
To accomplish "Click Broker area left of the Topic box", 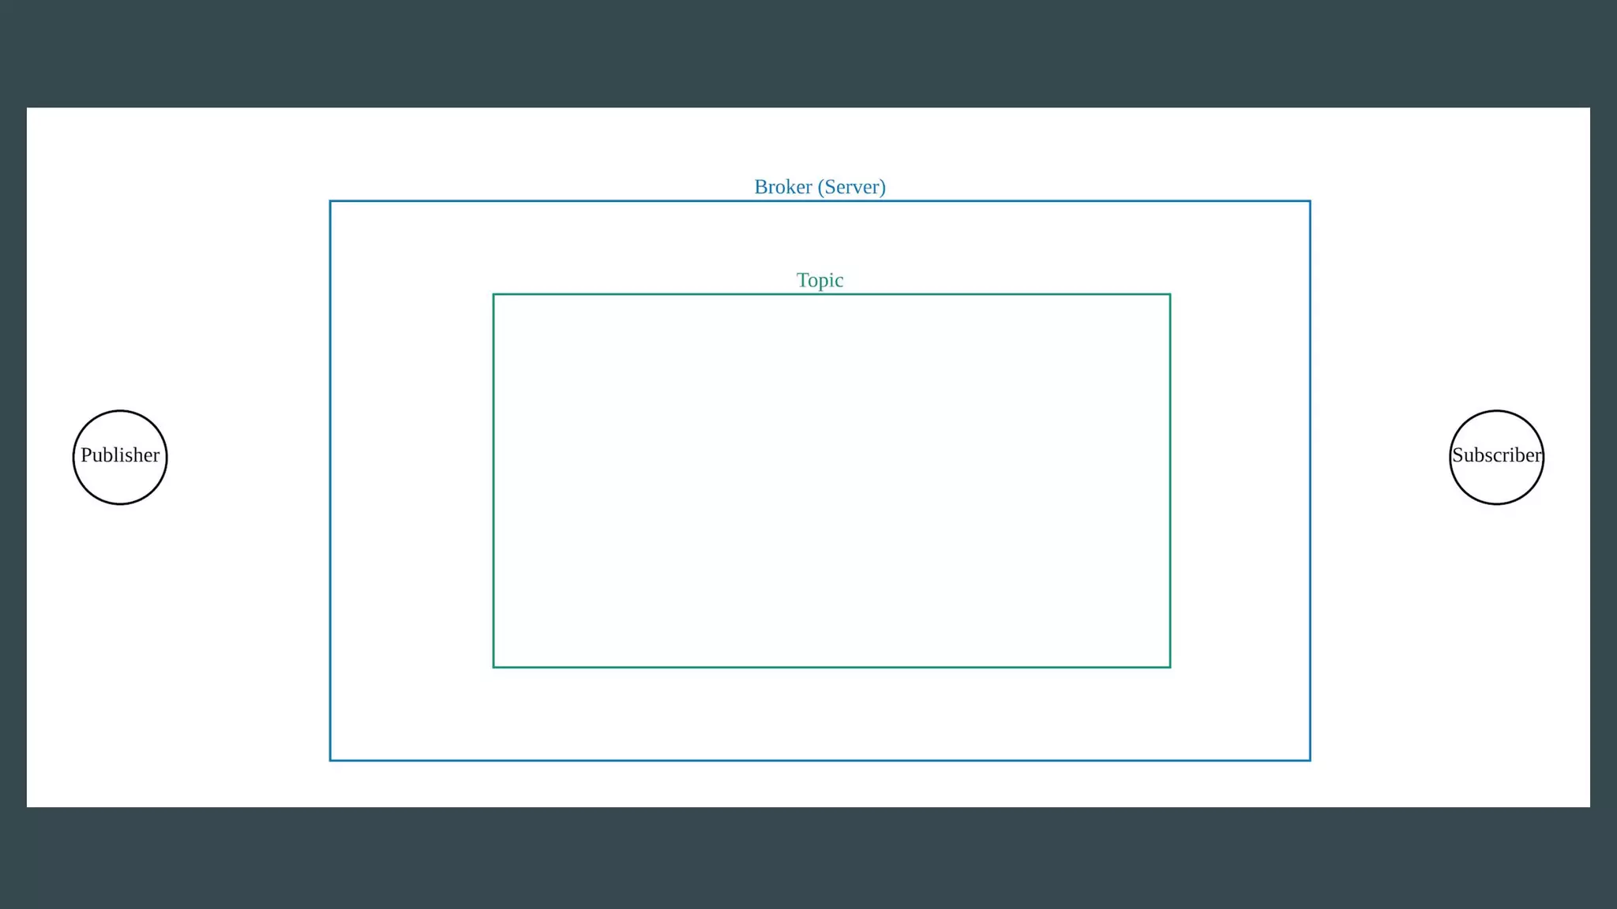I will (x=411, y=481).
